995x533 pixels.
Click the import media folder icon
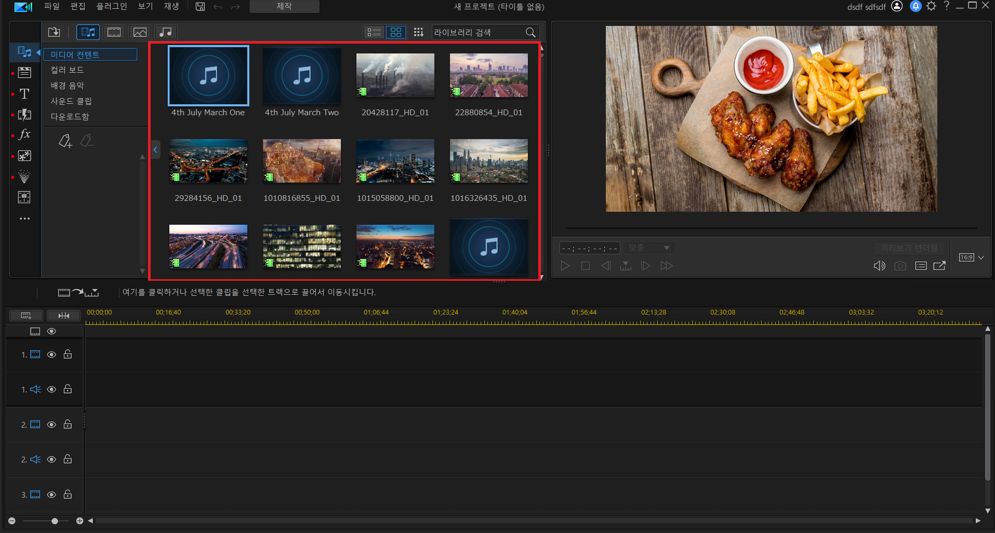[54, 32]
